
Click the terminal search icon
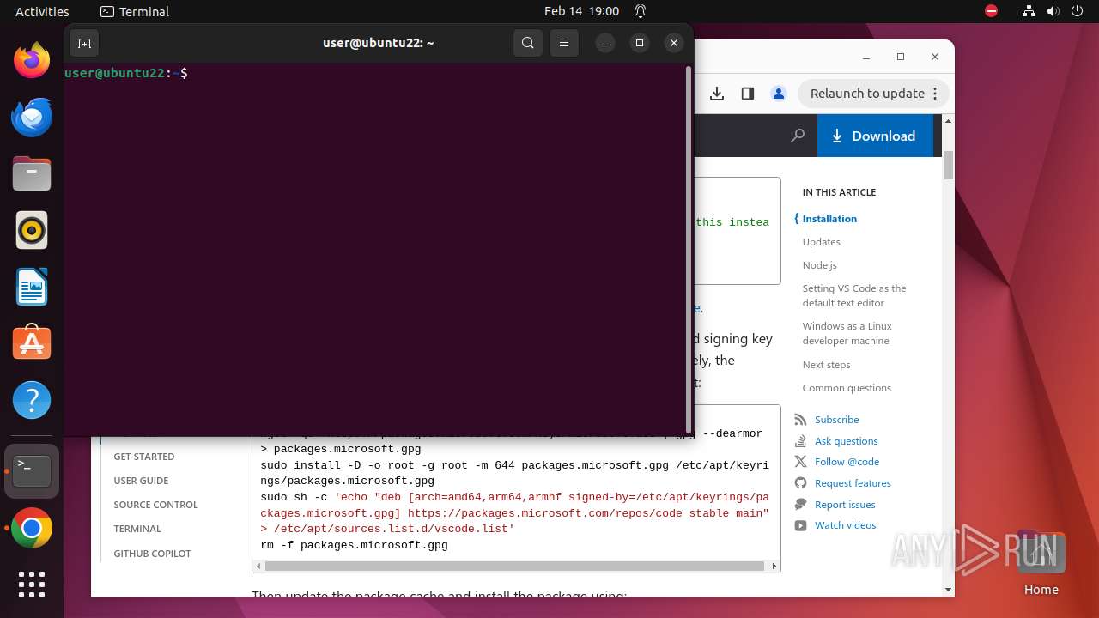(528, 43)
